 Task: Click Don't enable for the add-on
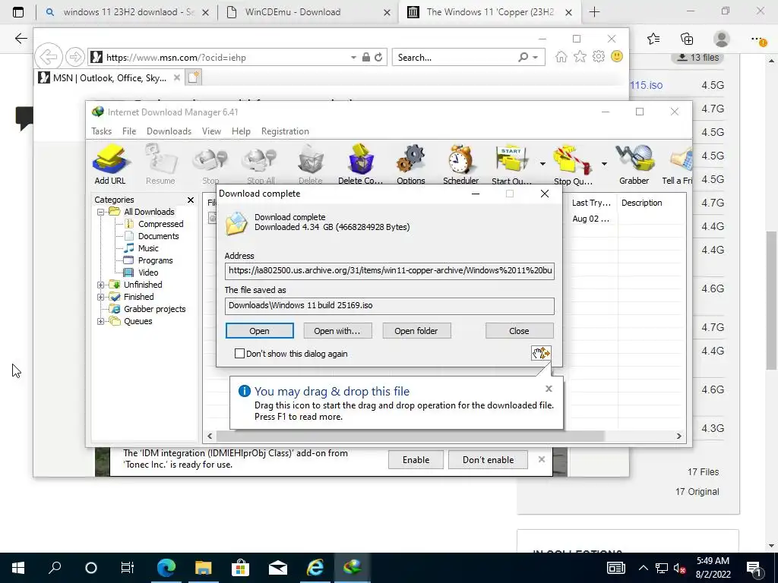click(x=489, y=459)
